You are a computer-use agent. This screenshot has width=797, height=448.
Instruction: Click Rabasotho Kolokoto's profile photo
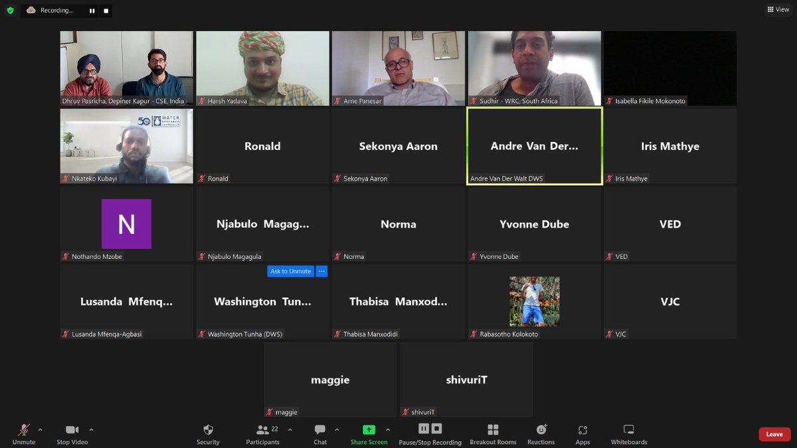[x=535, y=301]
